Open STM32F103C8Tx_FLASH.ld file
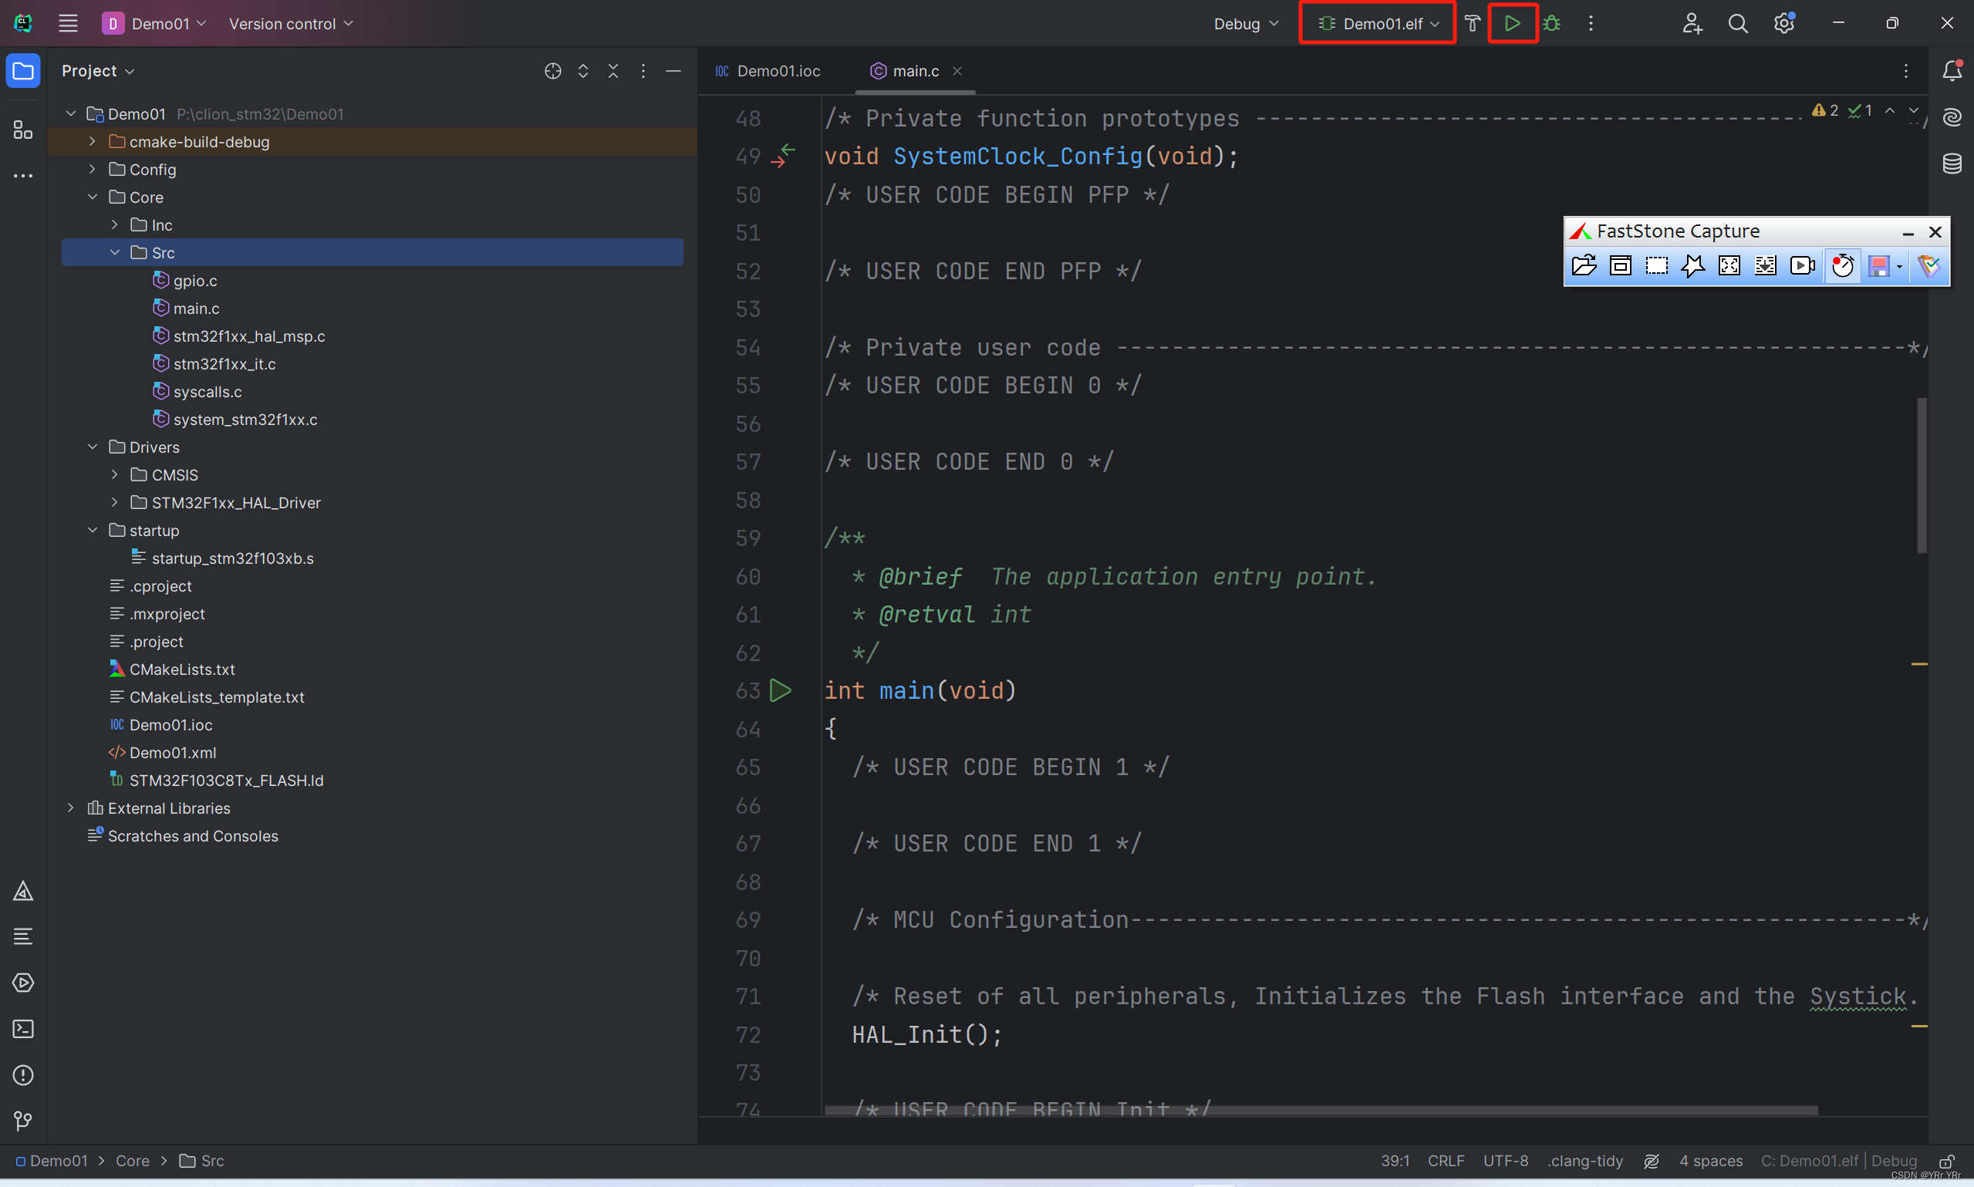Image resolution: width=1974 pixels, height=1187 pixels. [x=226, y=780]
